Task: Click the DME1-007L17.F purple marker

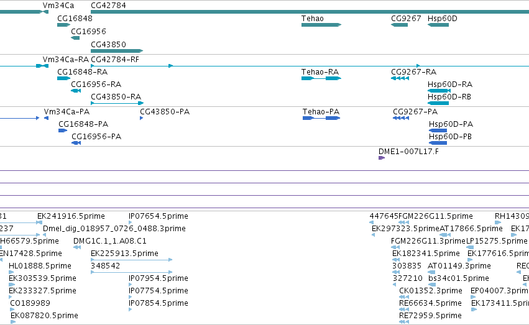Action: coord(382,158)
